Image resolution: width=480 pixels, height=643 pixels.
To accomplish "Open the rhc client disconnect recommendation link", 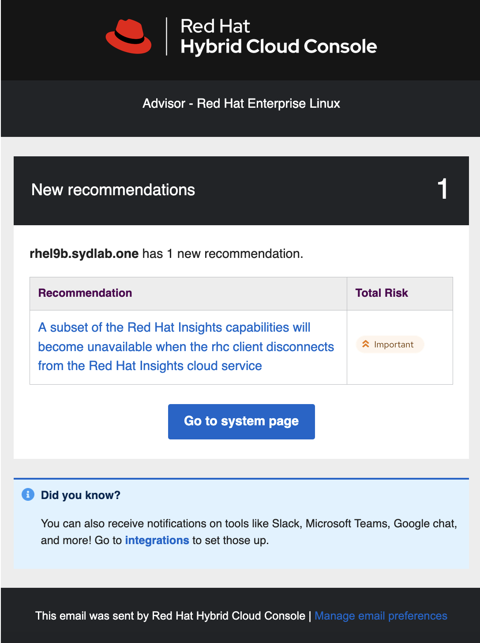I will tap(186, 347).
